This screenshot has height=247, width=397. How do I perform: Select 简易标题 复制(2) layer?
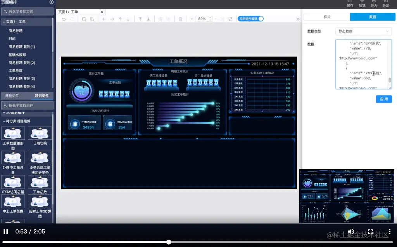pos(22,63)
